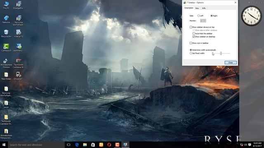Viewport: 264px width, 148px height.
Task: Select the Right side radio button
Action: pos(212,16)
